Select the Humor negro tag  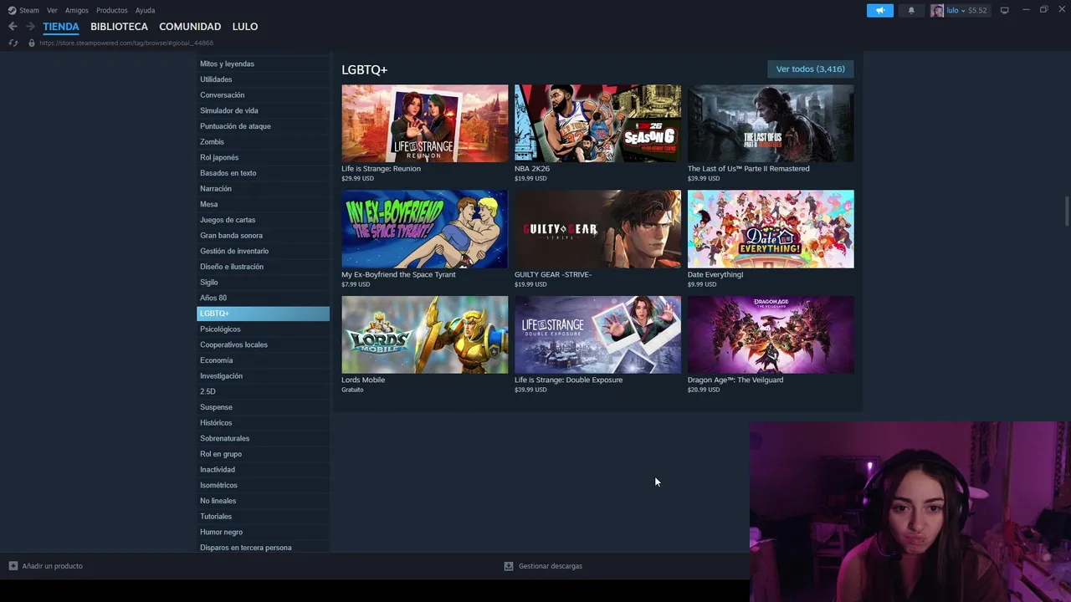click(263, 532)
